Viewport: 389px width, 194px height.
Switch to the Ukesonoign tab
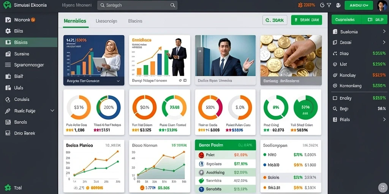pyautogui.click(x=106, y=21)
